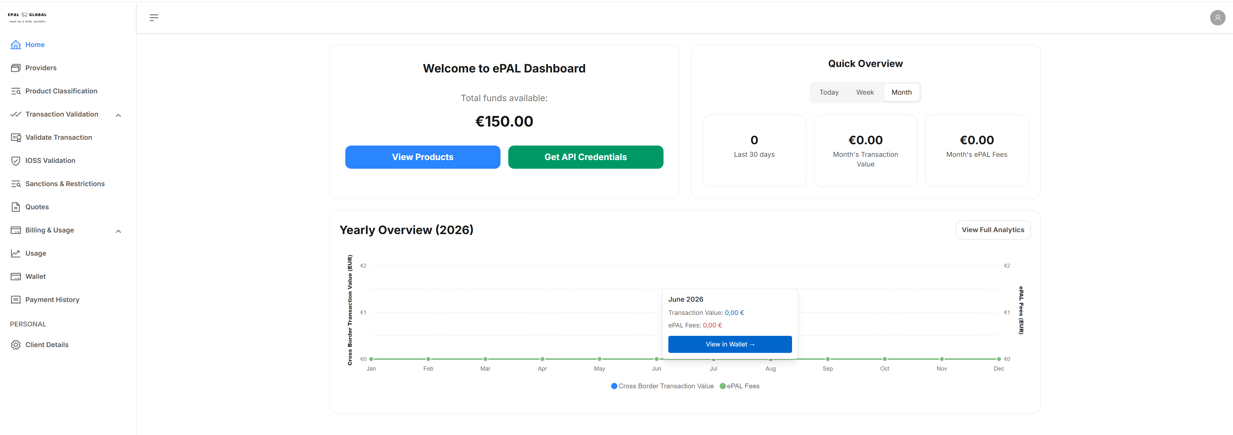Screen dimensions: 1233x435
Task: Click the May data point on chart
Action: coord(599,359)
